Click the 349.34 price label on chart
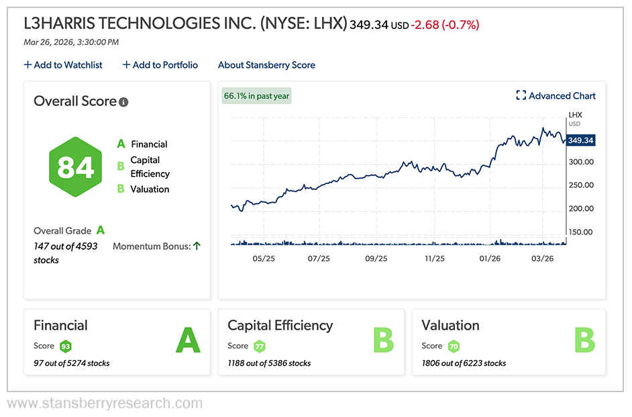 click(x=580, y=140)
